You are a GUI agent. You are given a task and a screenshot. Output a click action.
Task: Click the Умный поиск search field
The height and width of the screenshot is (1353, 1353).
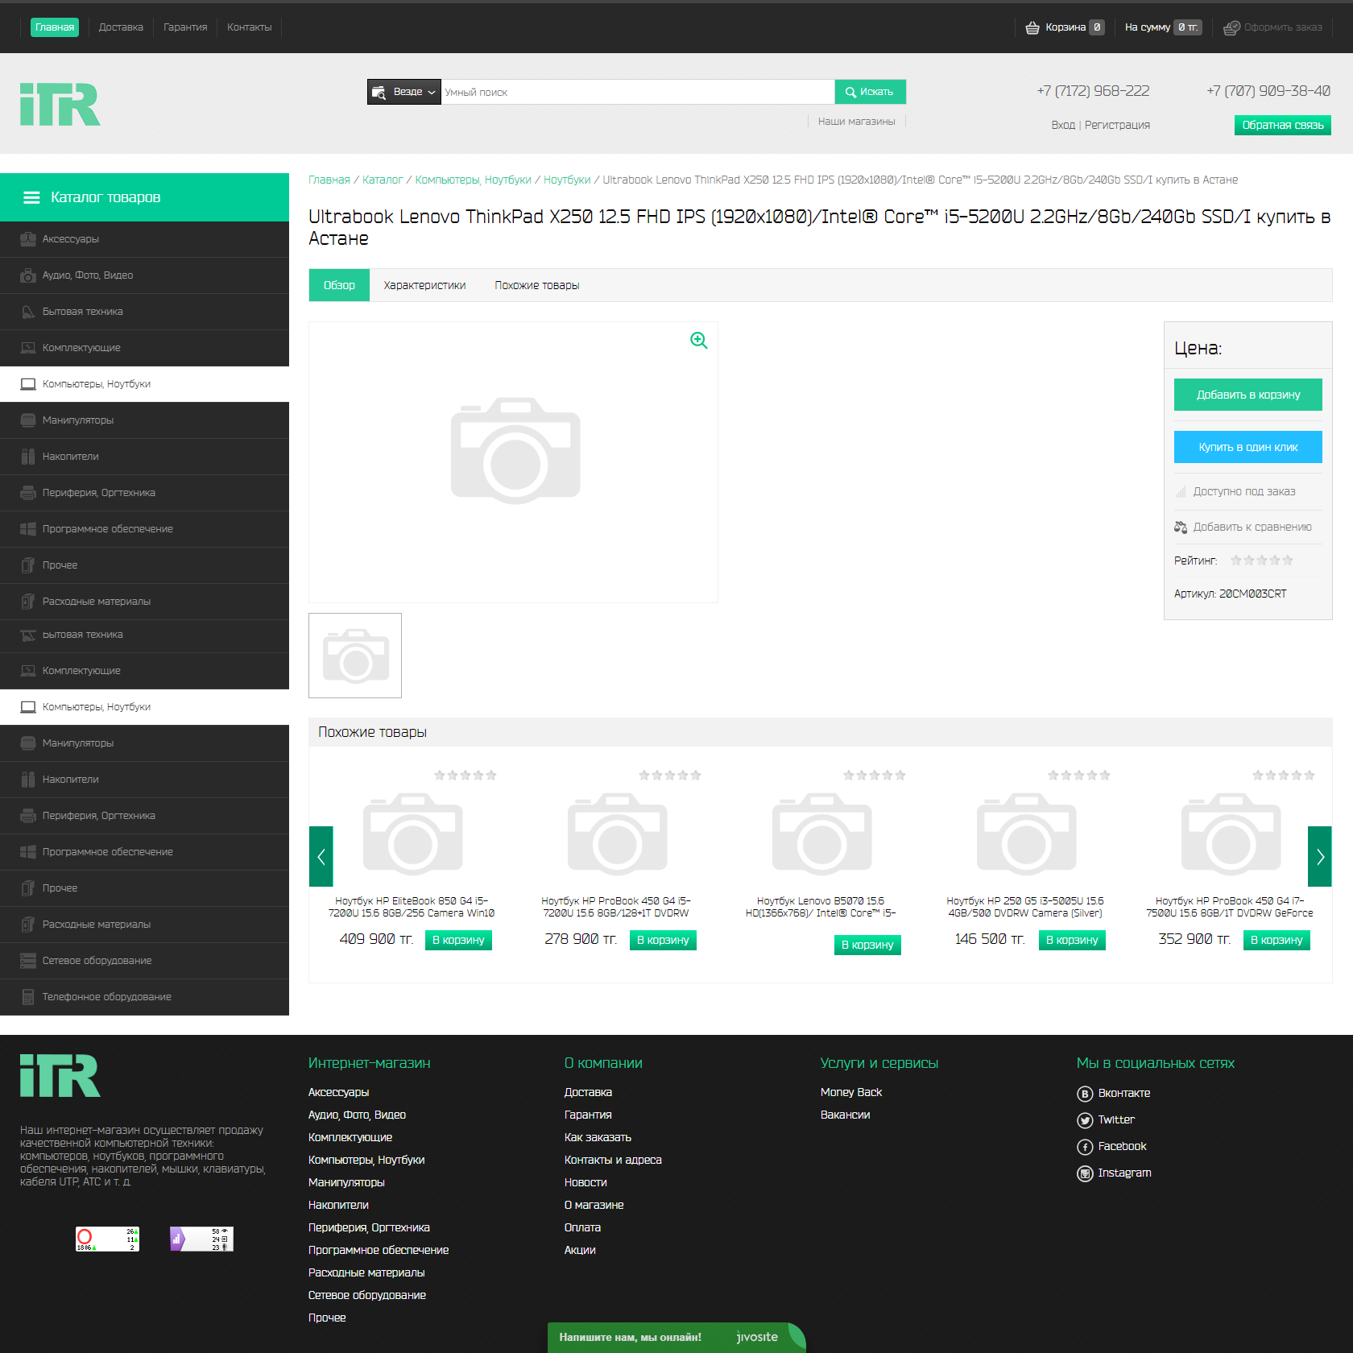click(x=638, y=92)
